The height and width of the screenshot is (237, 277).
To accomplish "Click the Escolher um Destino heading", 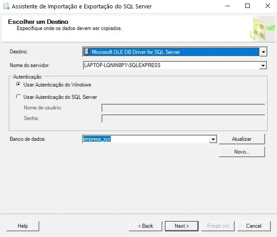I will click(38, 22).
